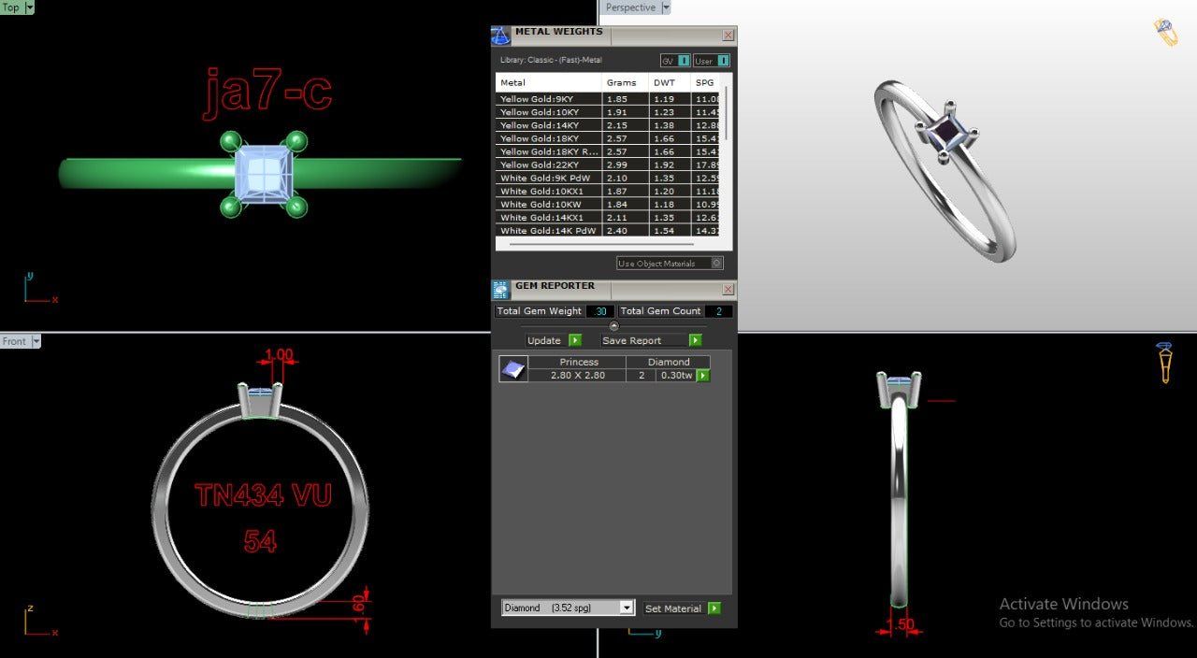This screenshot has width=1197, height=658.
Task: Select the Yellow Gold:18KY R... row
Action: pos(608,150)
